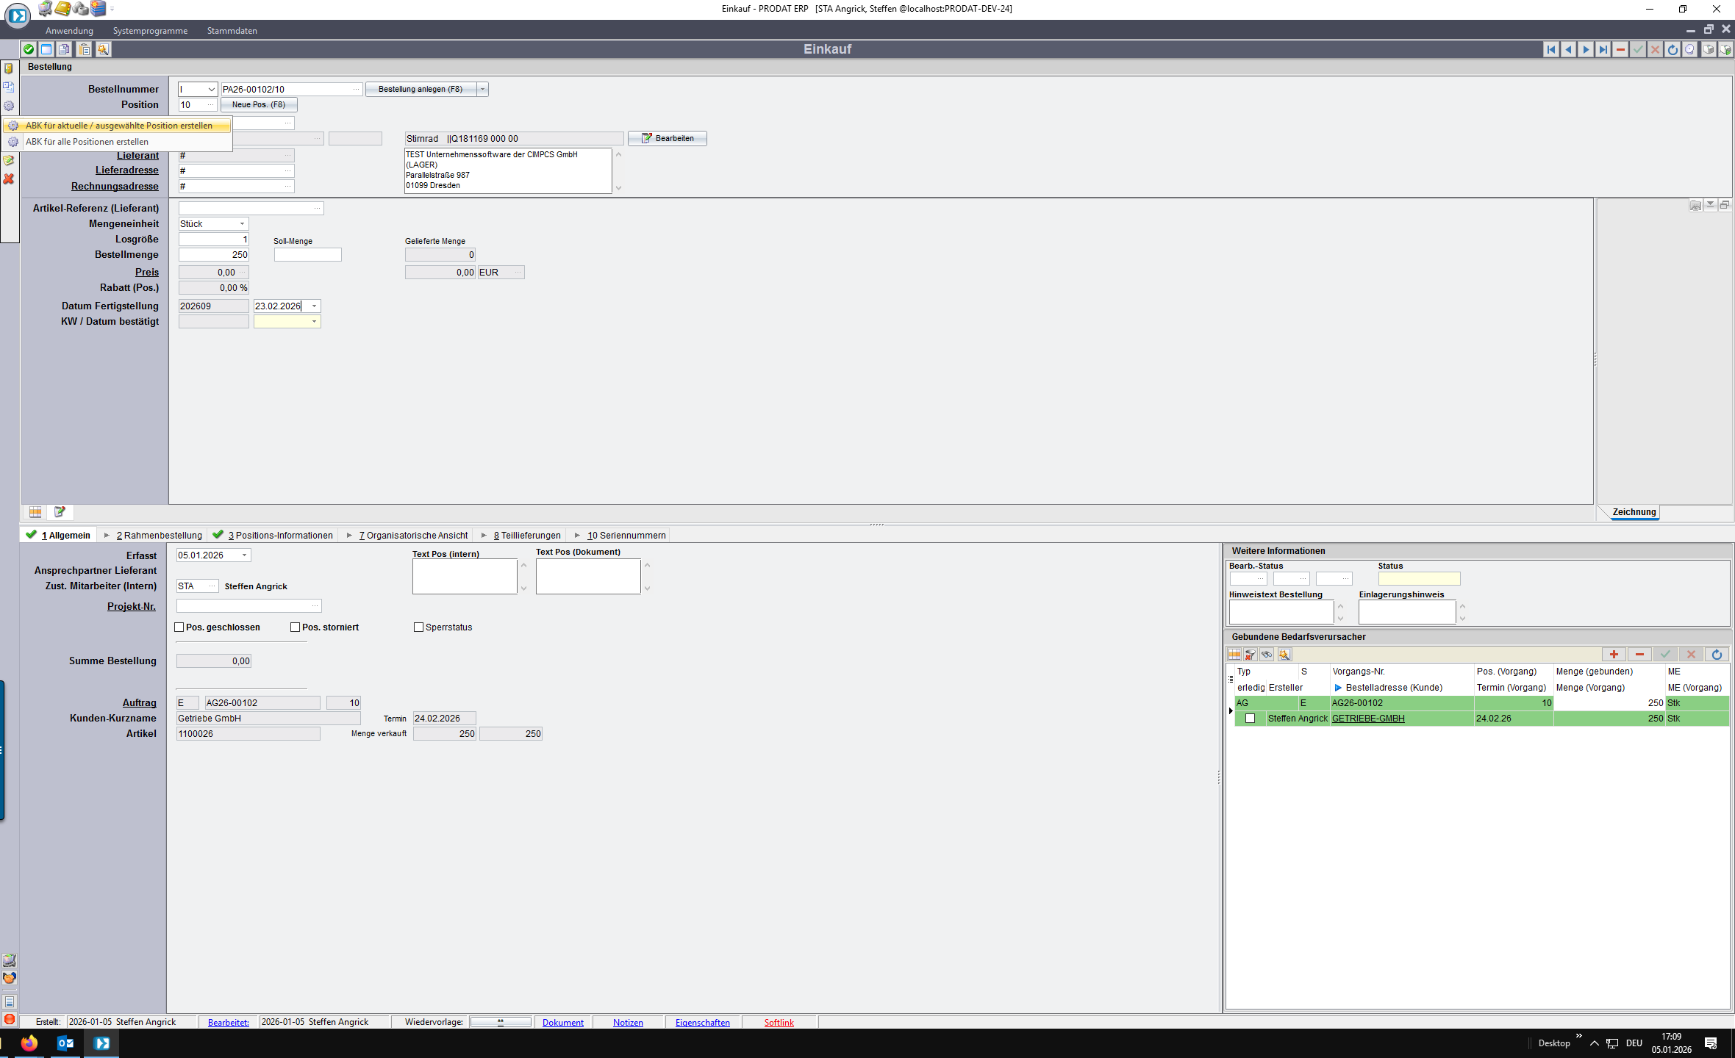Expand the Datum Fertigstellung date picker
The height and width of the screenshot is (1058, 1735).
(x=314, y=306)
